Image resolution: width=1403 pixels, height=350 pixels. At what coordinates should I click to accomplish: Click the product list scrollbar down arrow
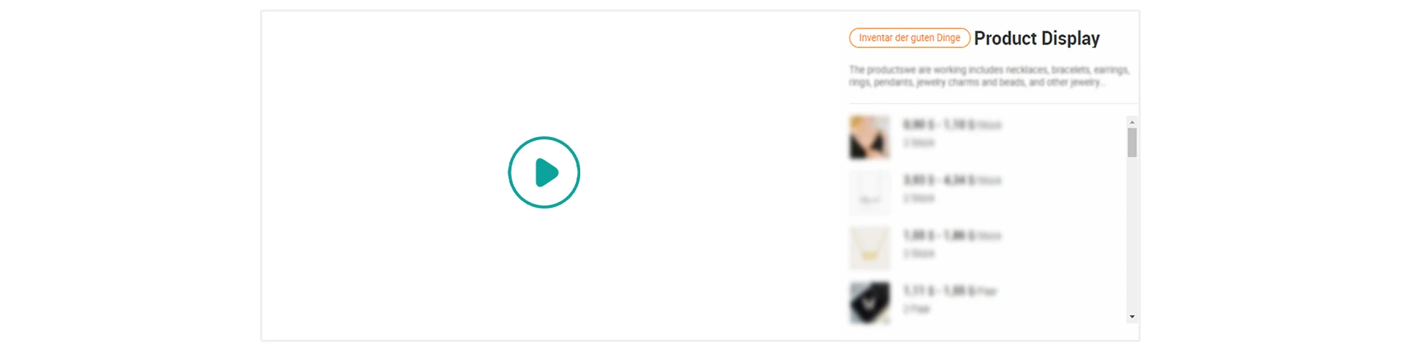(1132, 316)
